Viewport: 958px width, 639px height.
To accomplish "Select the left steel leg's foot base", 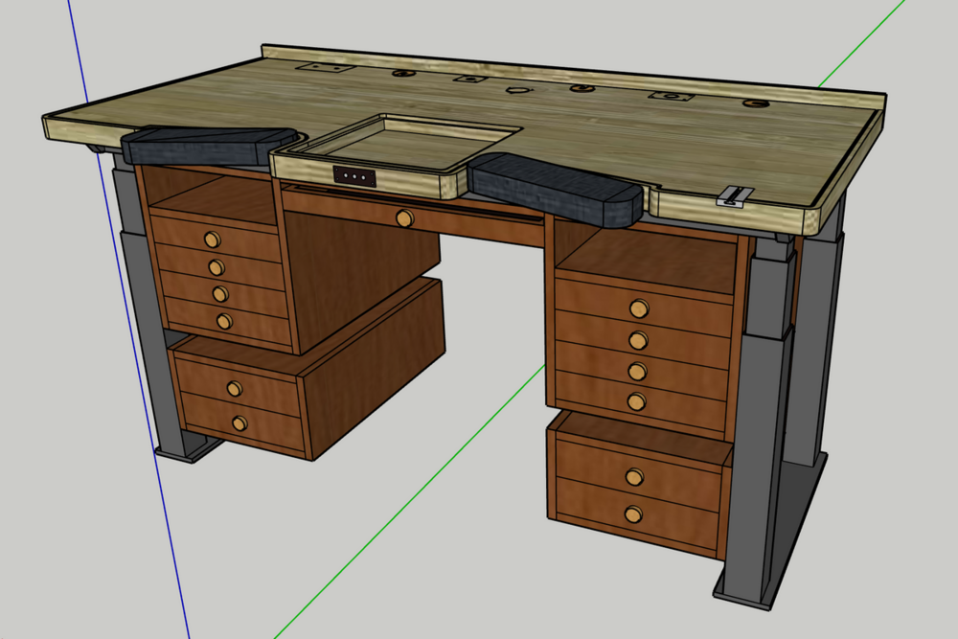I will point(187,448).
